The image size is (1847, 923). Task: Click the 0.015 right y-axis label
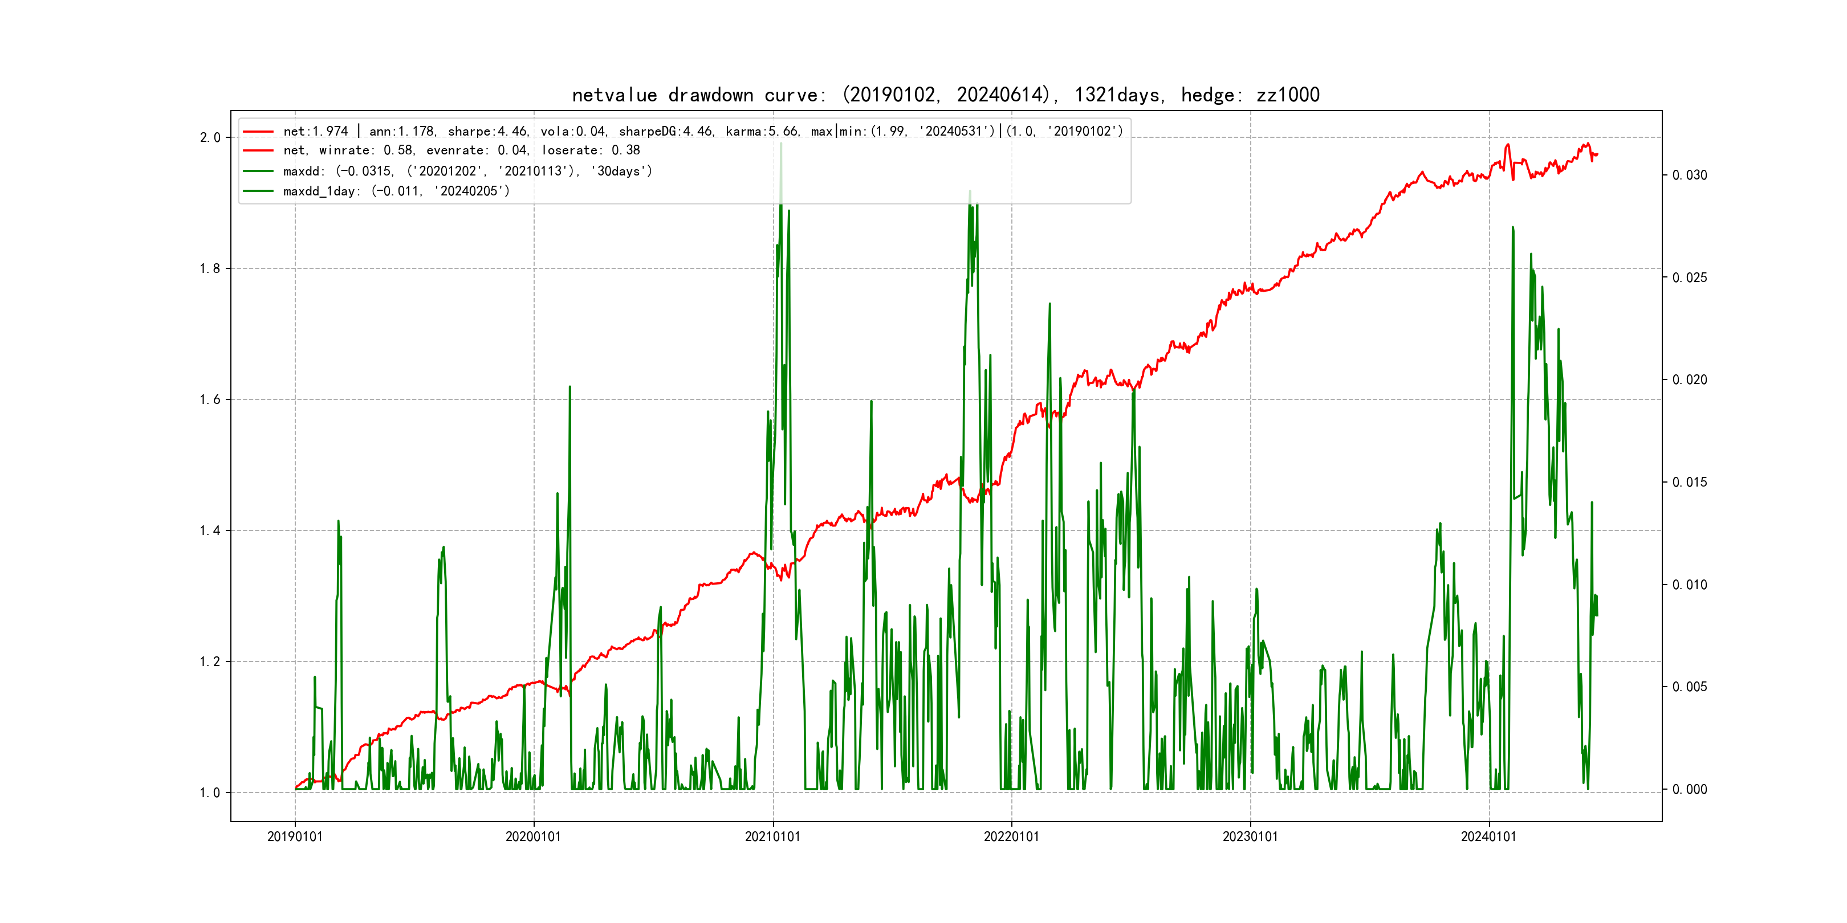[1689, 482]
